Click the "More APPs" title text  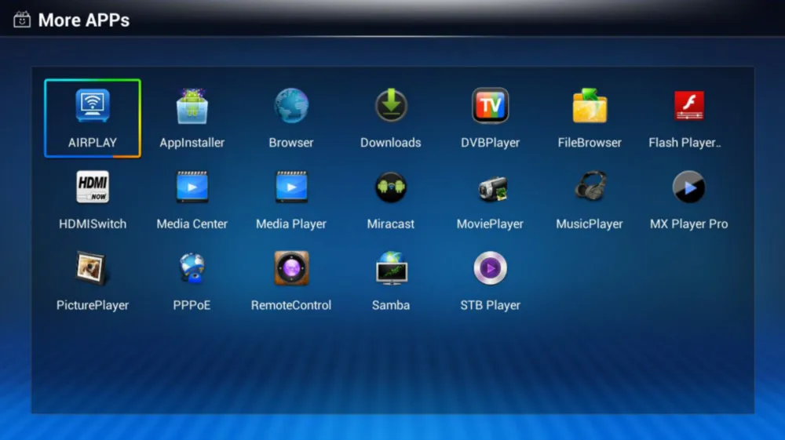pyautogui.click(x=84, y=20)
